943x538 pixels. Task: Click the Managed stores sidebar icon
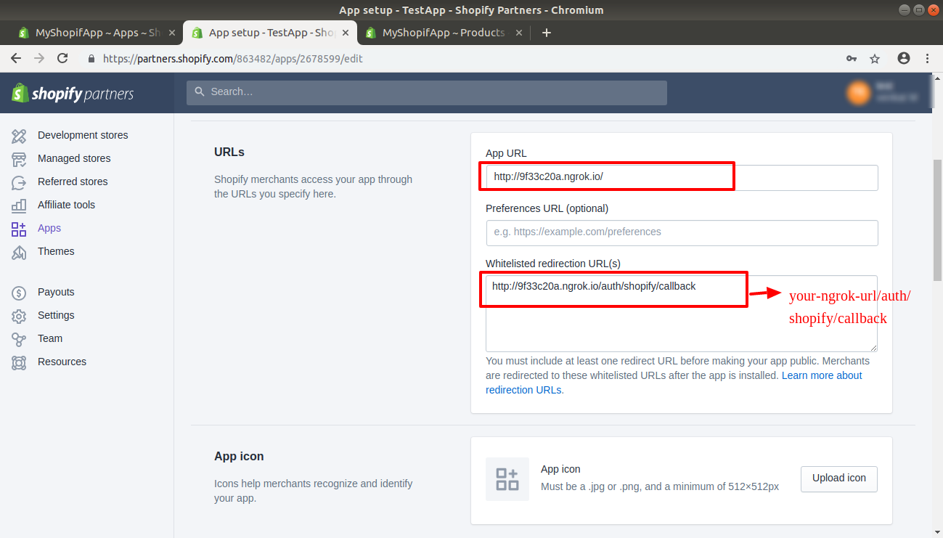[x=19, y=159]
